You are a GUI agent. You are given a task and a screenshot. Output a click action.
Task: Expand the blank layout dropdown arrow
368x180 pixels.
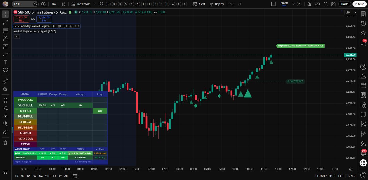tap(294, 4)
